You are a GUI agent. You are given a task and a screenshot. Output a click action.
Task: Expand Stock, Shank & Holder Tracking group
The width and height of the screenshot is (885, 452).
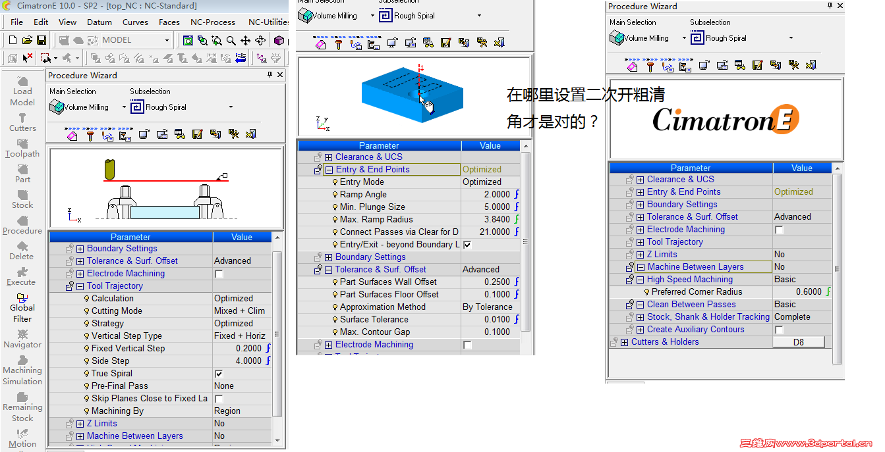coord(641,317)
